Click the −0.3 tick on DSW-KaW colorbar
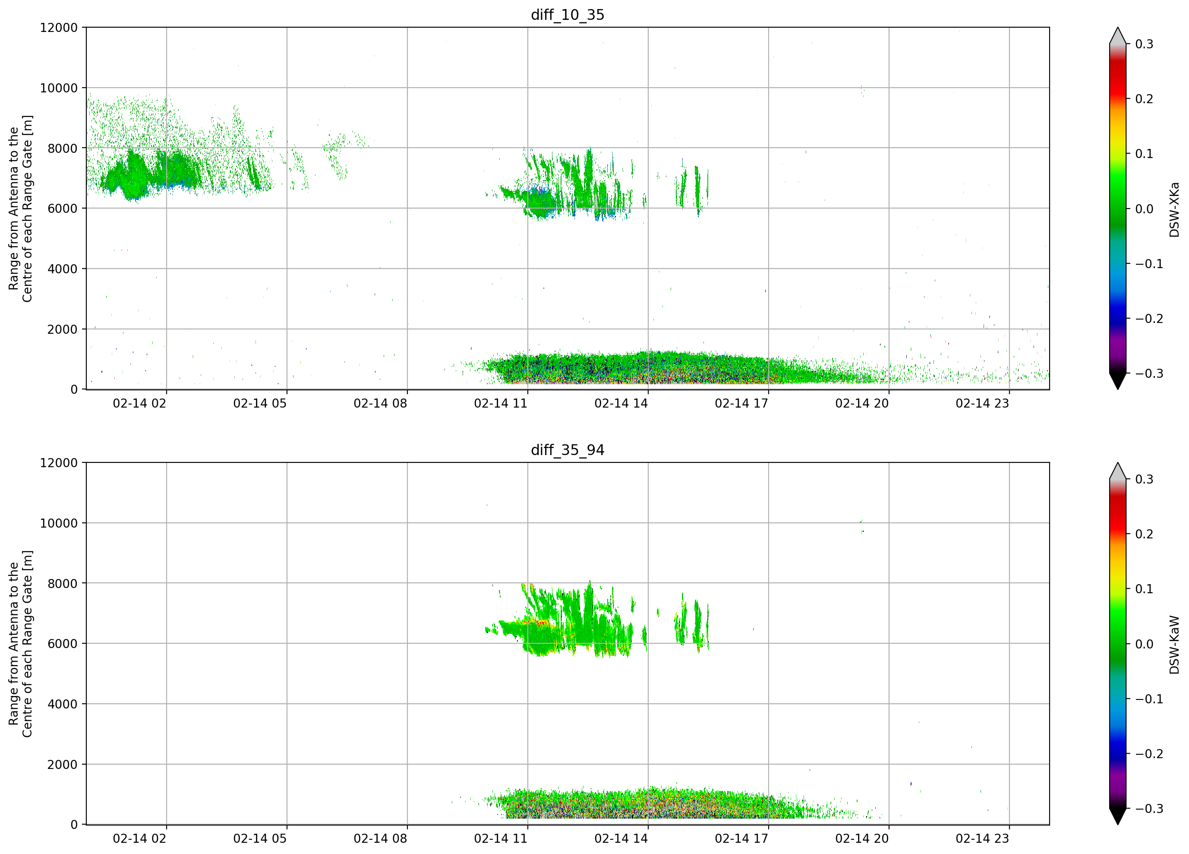1189x854 pixels. coord(1149,809)
